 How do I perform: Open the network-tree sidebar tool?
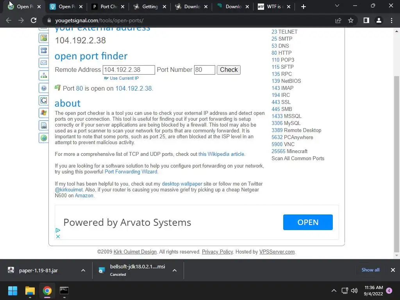coord(44,75)
